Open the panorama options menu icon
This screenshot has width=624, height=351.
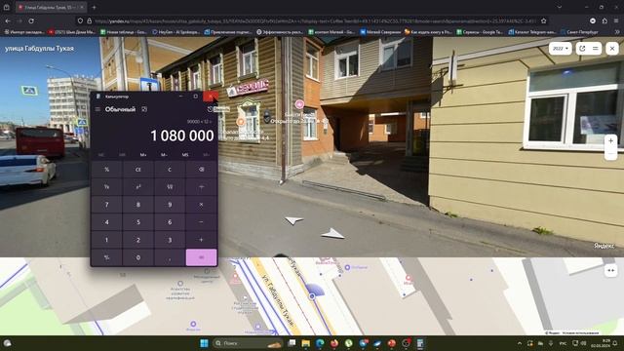pyautogui.click(x=596, y=48)
